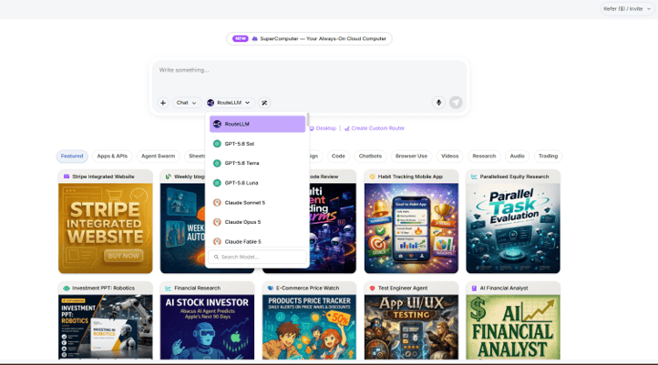
Task: Choose GPT-5.6 Sol from model list
Action: (x=257, y=144)
